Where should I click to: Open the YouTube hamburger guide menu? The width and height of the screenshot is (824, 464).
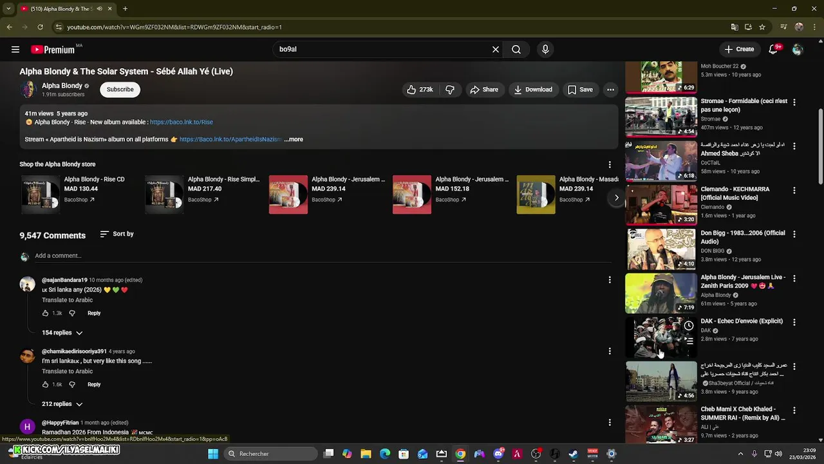[x=15, y=50]
